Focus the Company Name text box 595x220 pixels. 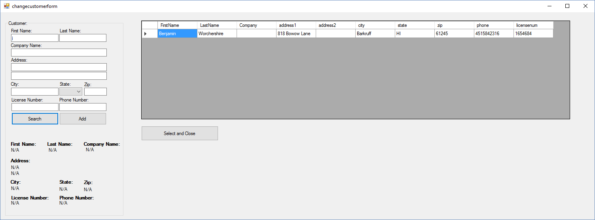[59, 53]
